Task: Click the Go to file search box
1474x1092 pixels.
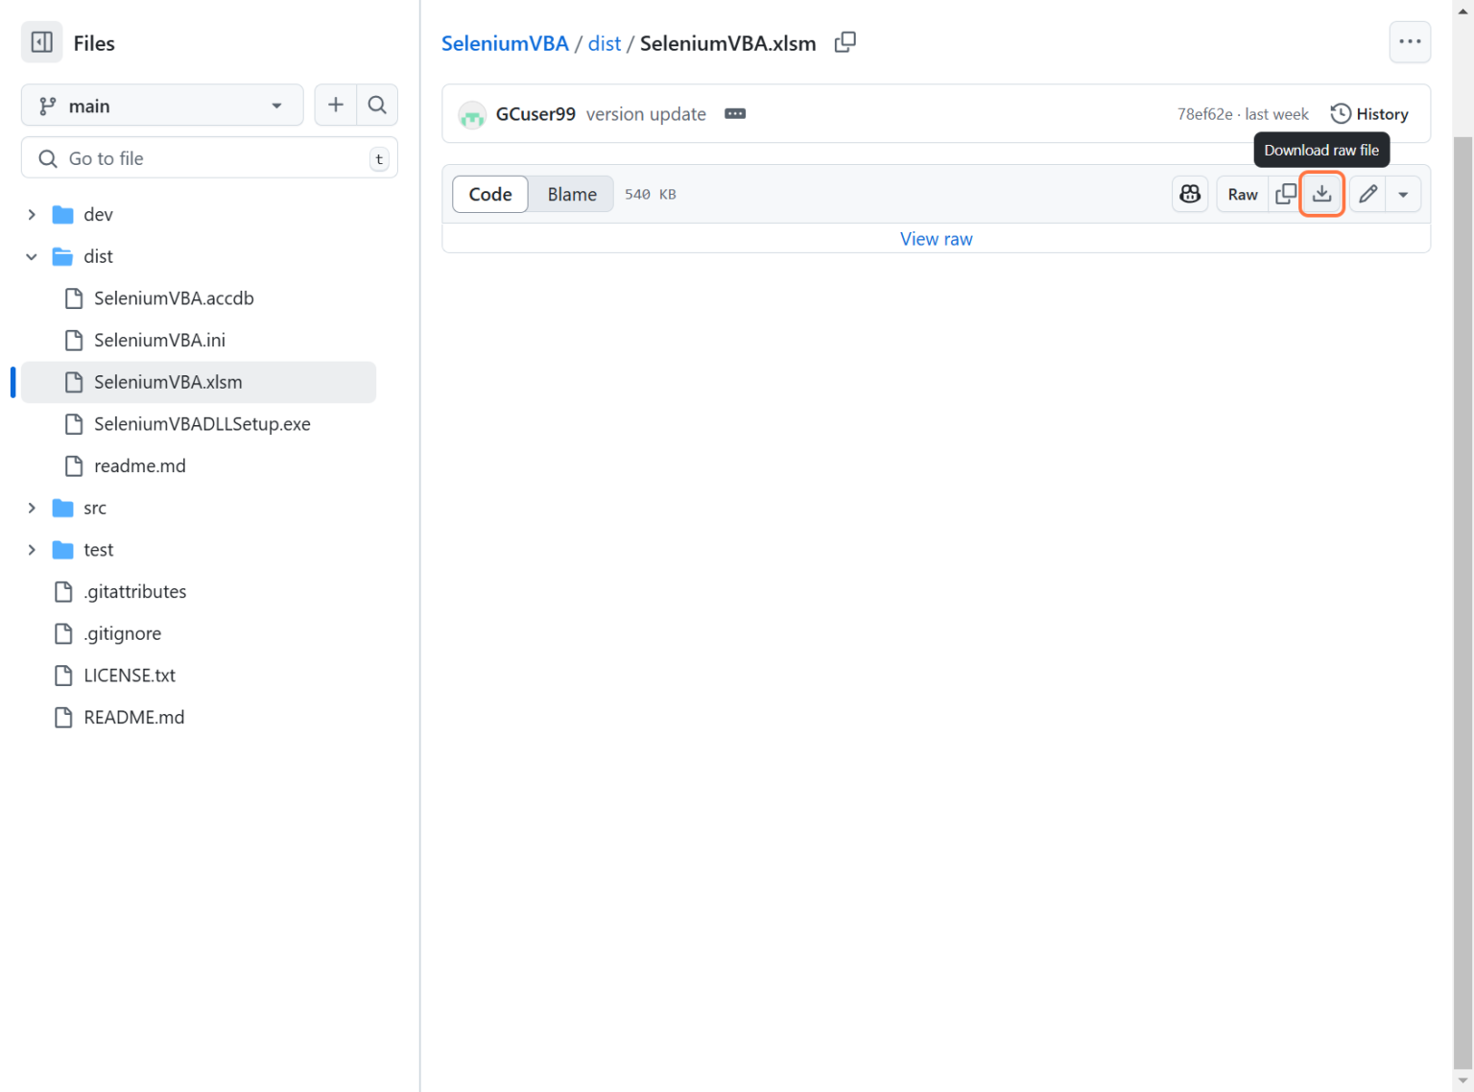Action: 208,157
